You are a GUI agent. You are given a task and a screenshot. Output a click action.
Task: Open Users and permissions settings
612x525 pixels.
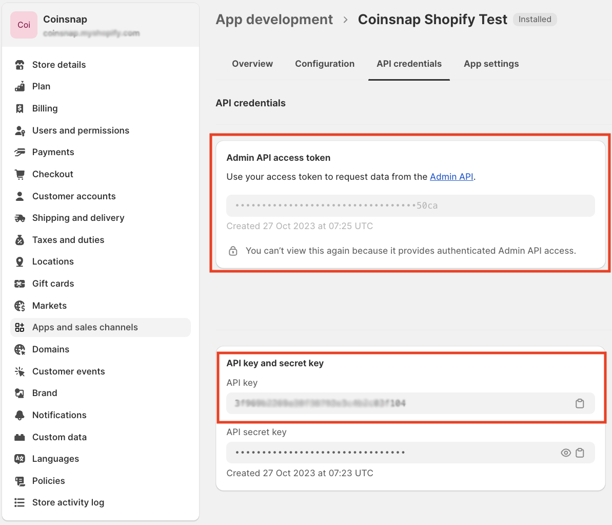pyautogui.click(x=81, y=130)
